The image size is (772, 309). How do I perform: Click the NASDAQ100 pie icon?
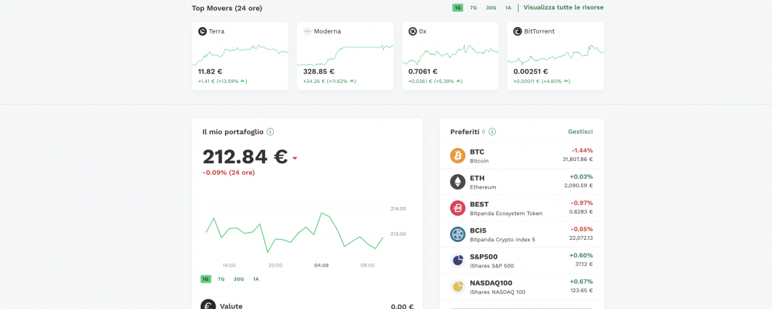pyautogui.click(x=457, y=286)
